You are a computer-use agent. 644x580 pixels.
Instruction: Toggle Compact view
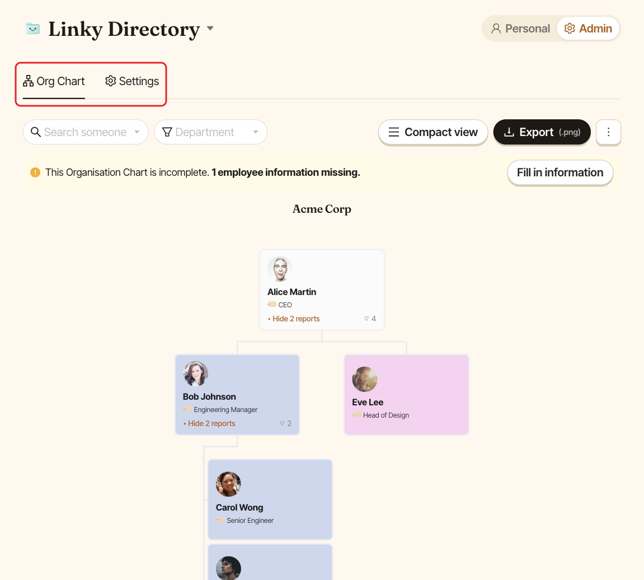tap(433, 132)
